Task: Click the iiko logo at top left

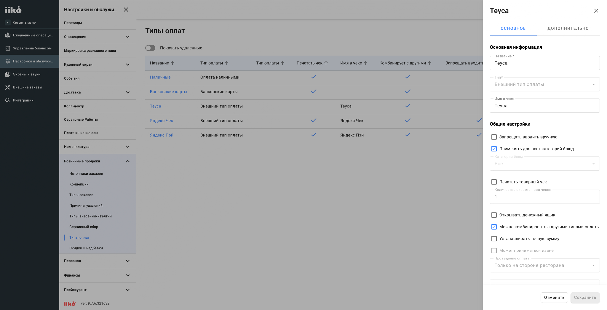Action: (x=13, y=10)
